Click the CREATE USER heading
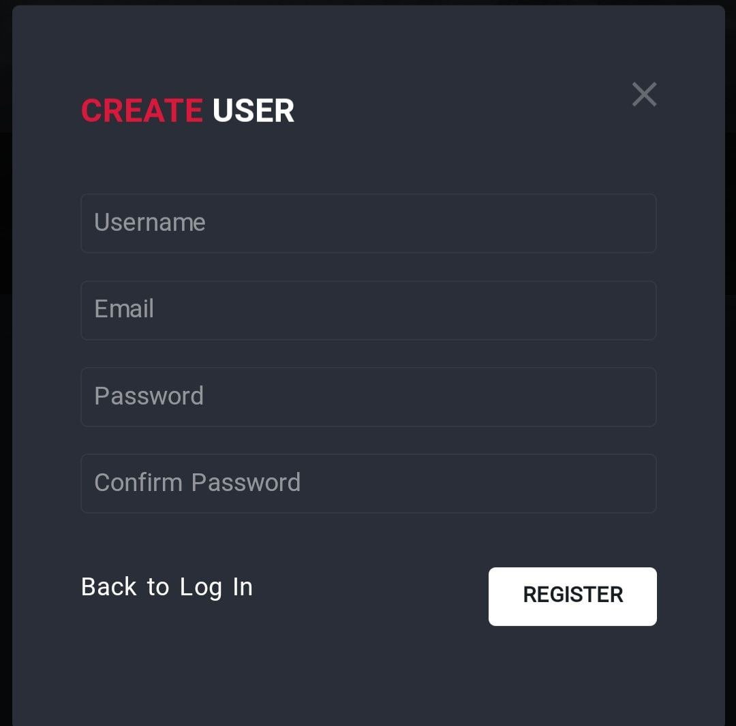 [x=187, y=110]
